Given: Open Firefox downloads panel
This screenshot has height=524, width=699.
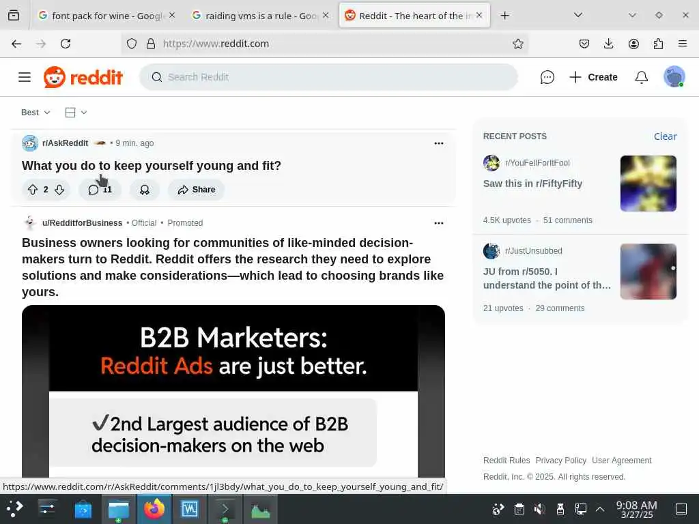Looking at the screenshot, I should coord(608,44).
